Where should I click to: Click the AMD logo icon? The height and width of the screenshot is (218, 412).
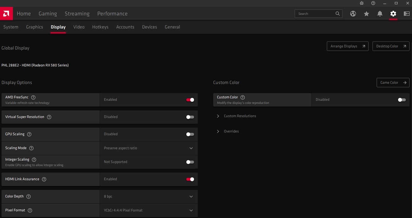tap(6, 14)
